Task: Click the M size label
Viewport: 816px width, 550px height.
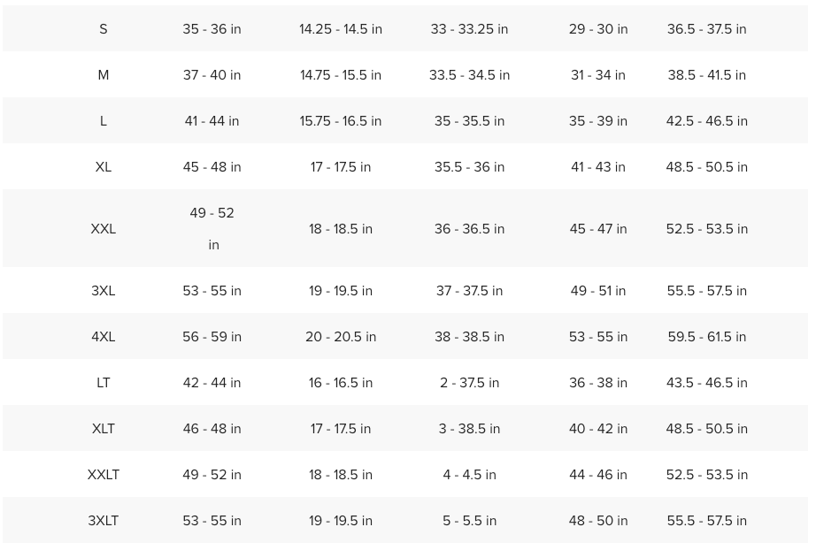Action: 103,75
